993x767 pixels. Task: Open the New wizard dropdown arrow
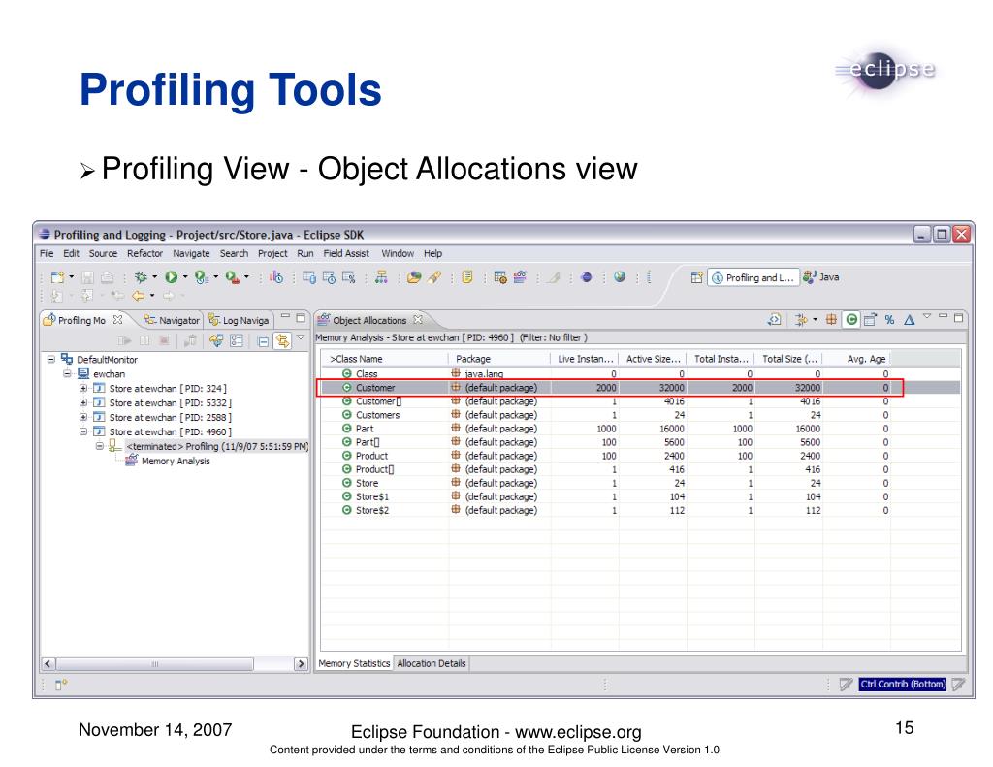coord(71,277)
